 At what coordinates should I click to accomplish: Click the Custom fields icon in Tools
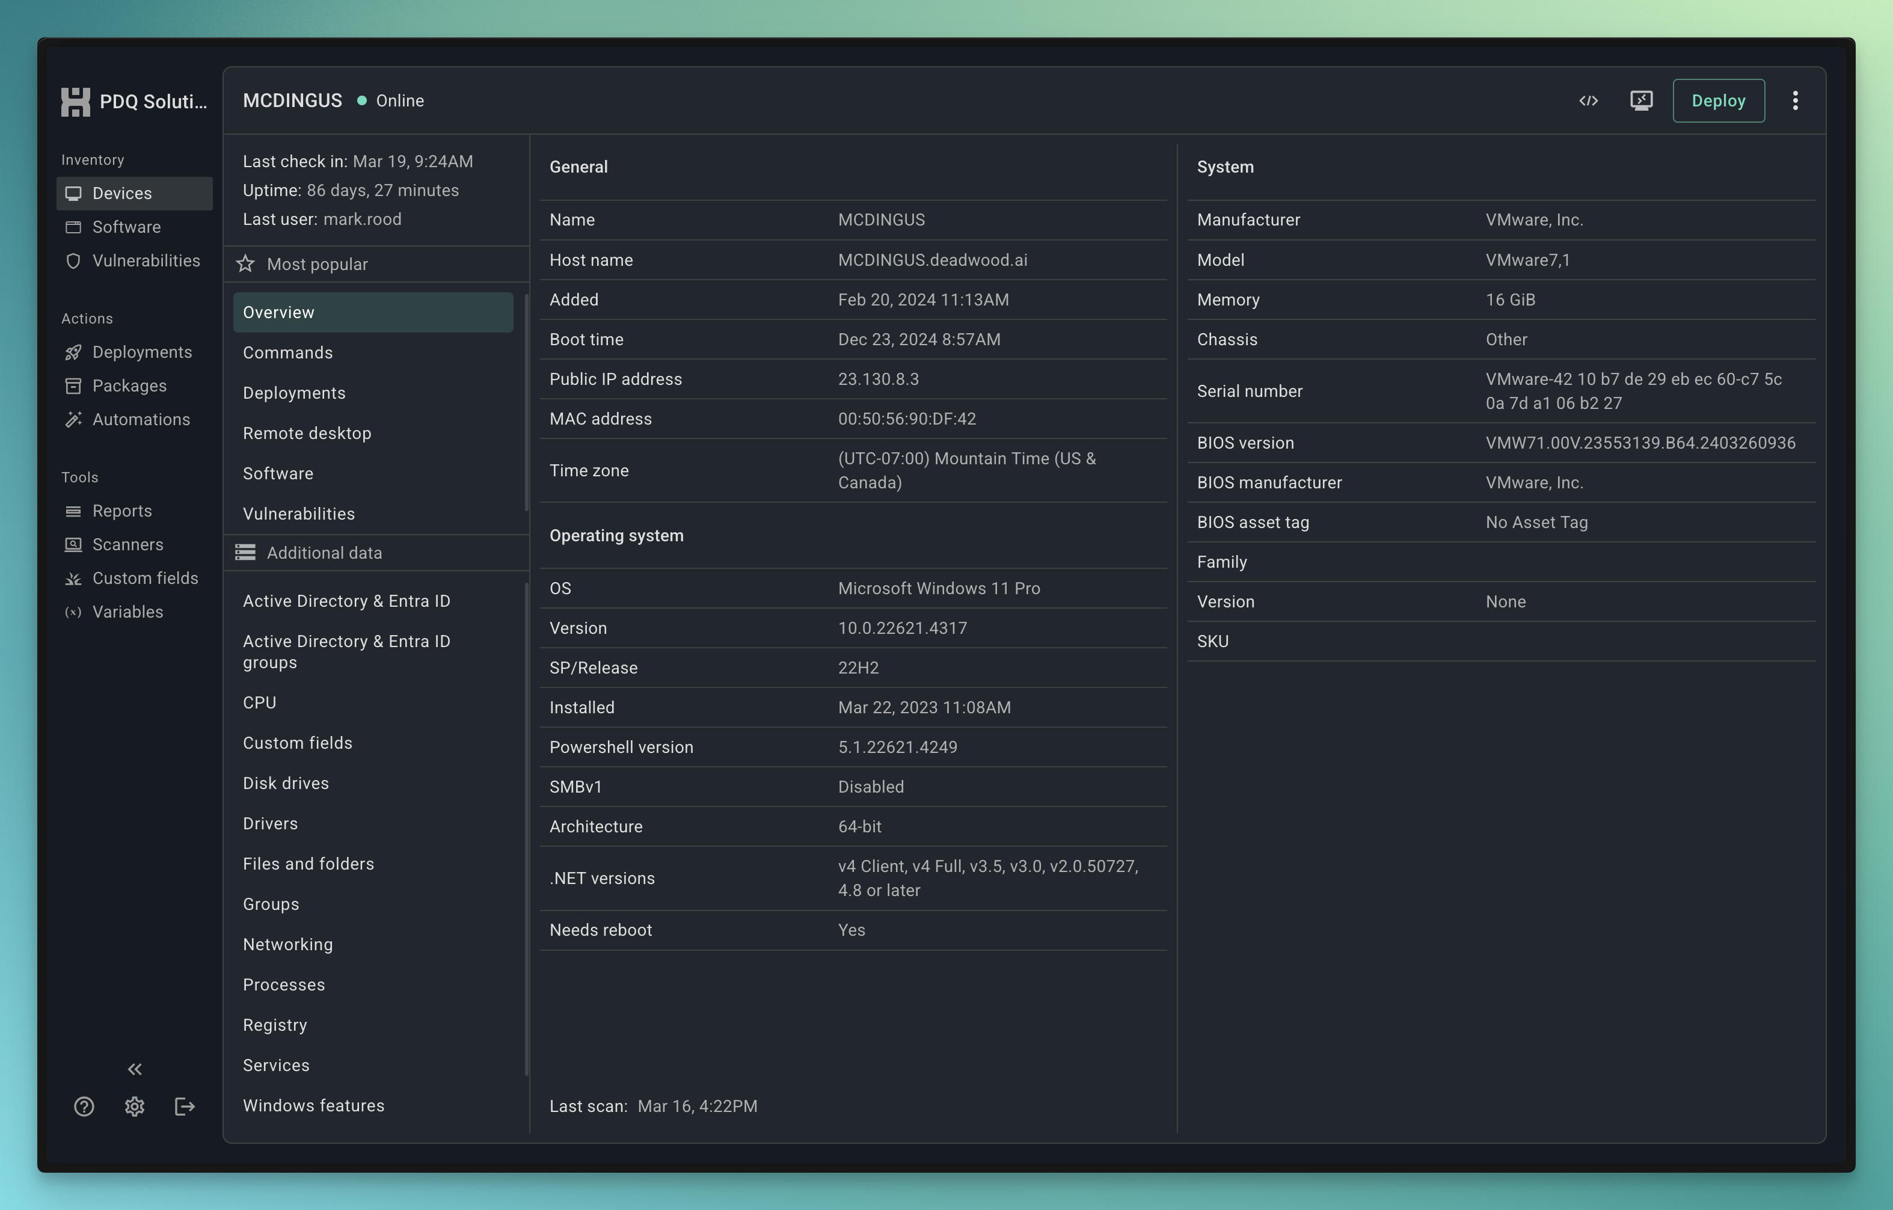point(73,579)
